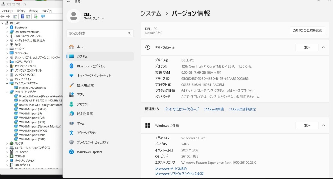Open ドメインまたはワークグループ link

[182, 109]
